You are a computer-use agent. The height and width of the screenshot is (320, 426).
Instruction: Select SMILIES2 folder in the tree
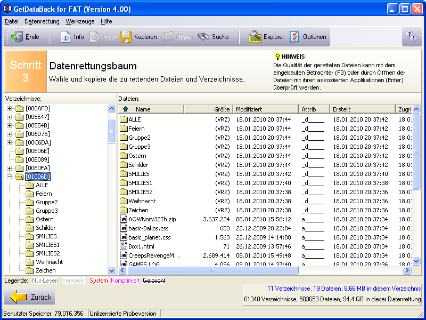tap(47, 253)
